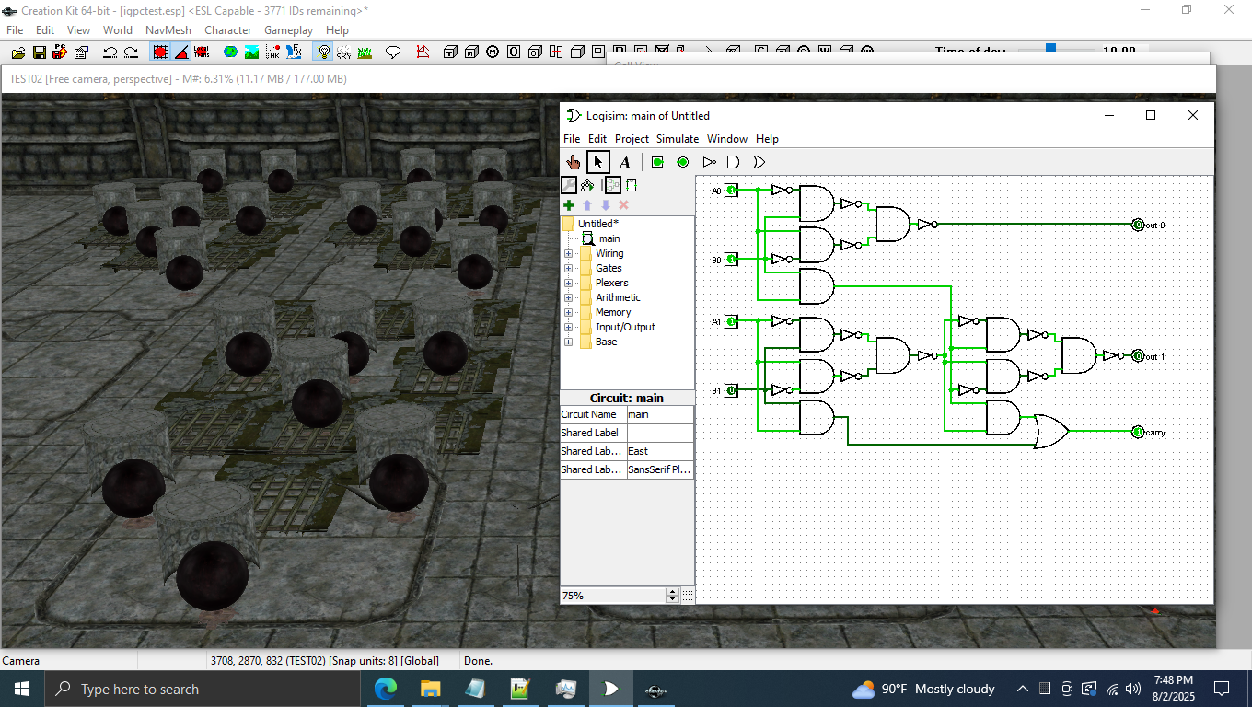Screen dimensions: 1252x707
Task: Click the empty Shared Label value field
Action: (x=660, y=433)
